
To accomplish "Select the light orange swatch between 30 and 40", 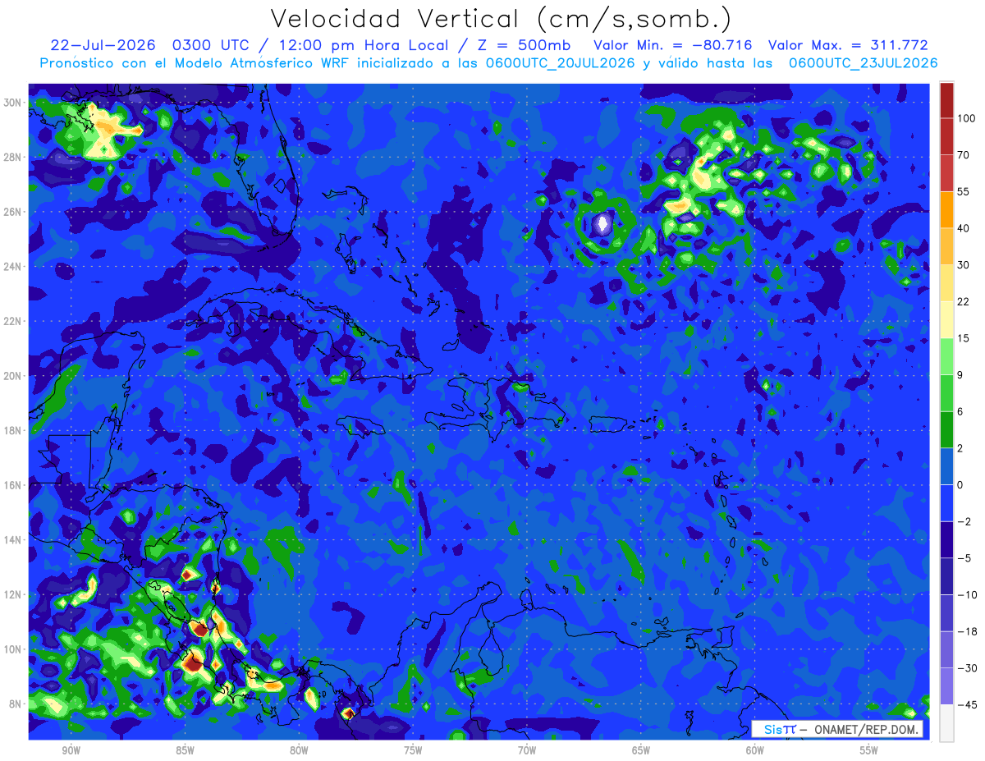I will coord(946,245).
